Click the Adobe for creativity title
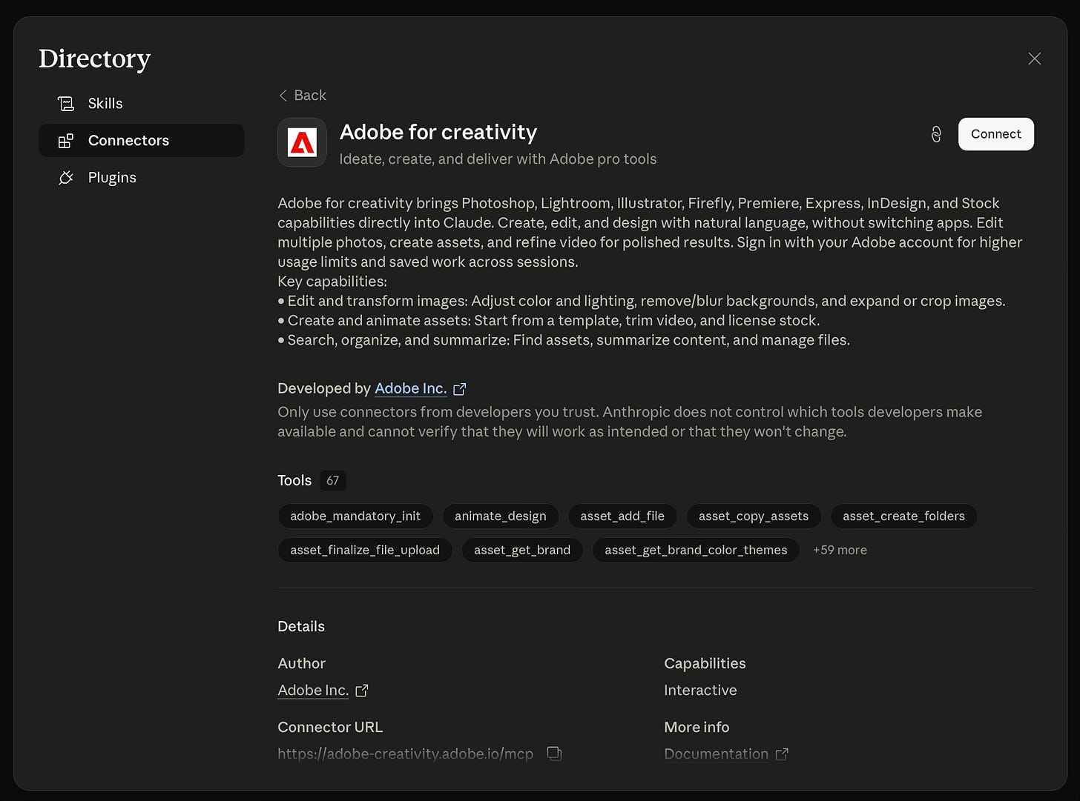This screenshot has width=1080, height=801. pos(438,132)
